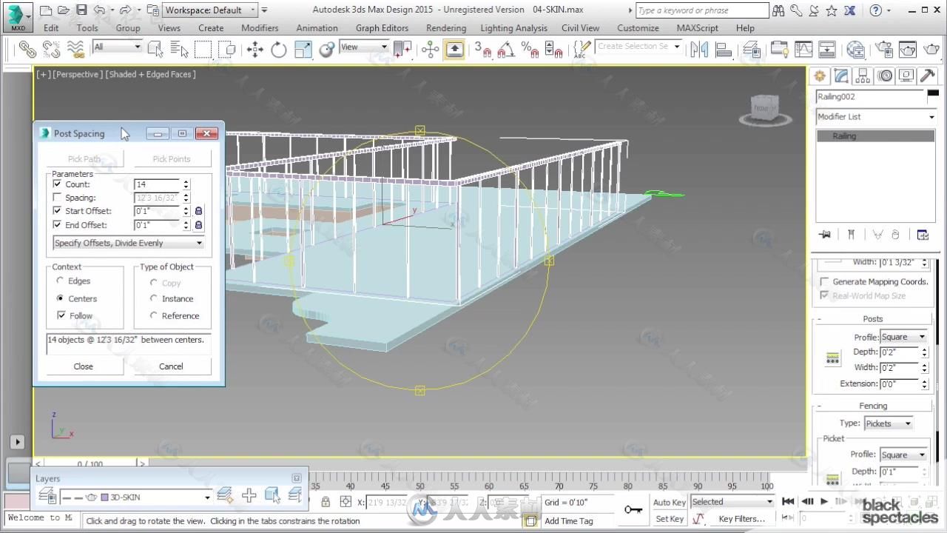Click Cancel button in Post Spacing
The image size is (947, 533).
(x=171, y=366)
